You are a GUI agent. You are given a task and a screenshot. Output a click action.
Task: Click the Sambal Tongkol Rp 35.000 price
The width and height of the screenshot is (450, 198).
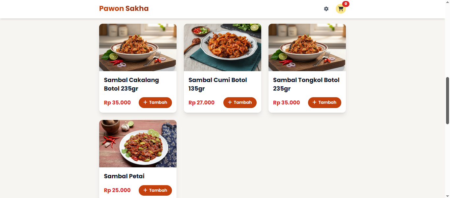[x=286, y=103]
